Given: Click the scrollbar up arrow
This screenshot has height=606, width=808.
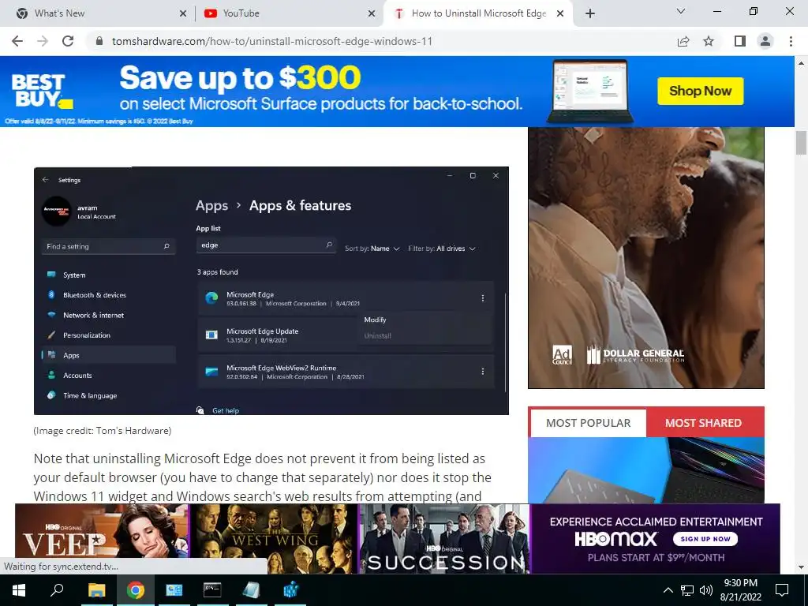Looking at the screenshot, I should (x=801, y=63).
